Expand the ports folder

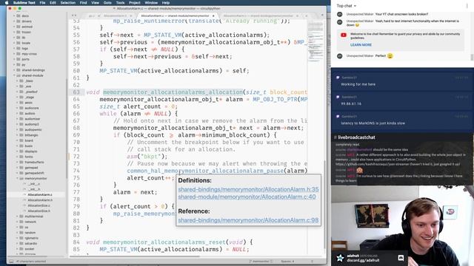14,59
